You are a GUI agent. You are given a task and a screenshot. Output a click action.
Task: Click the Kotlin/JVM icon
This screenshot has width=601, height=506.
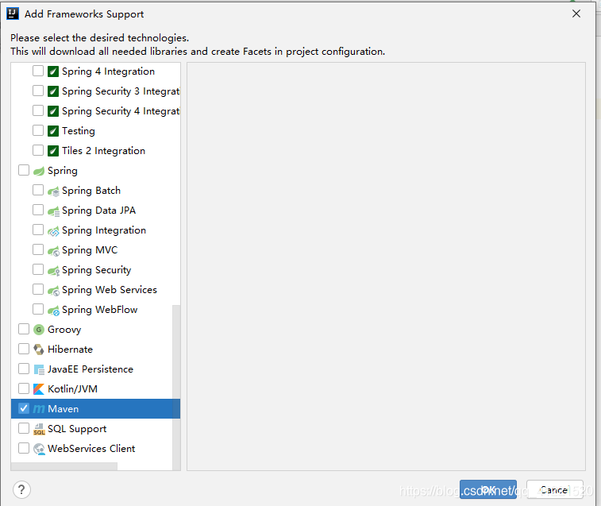(39, 389)
